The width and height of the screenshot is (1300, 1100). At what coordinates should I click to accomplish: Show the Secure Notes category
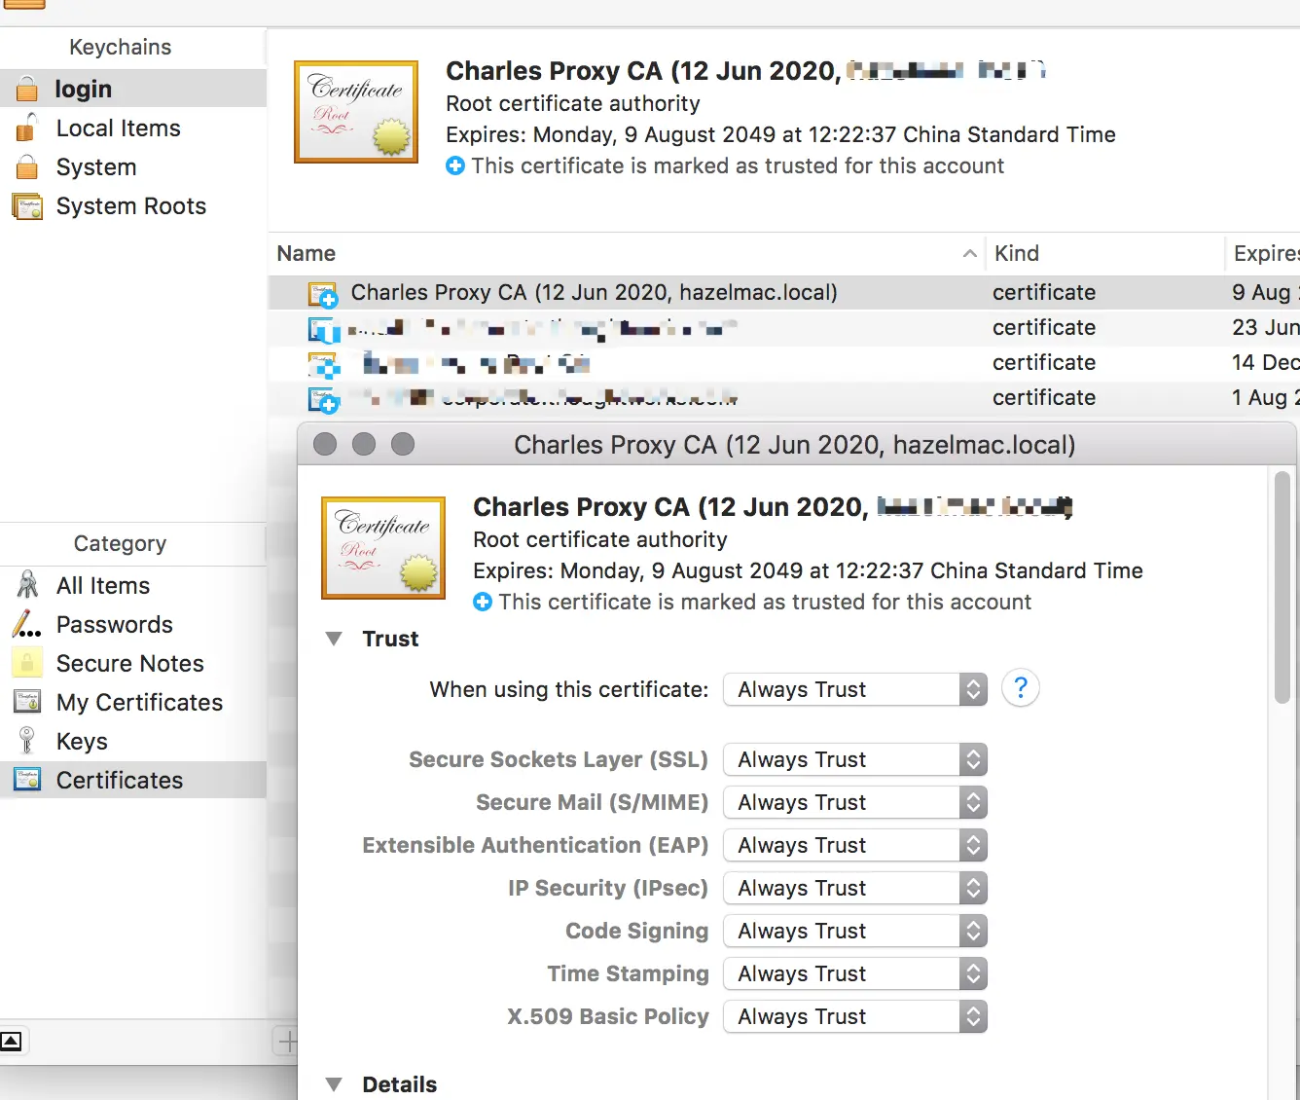tap(133, 663)
